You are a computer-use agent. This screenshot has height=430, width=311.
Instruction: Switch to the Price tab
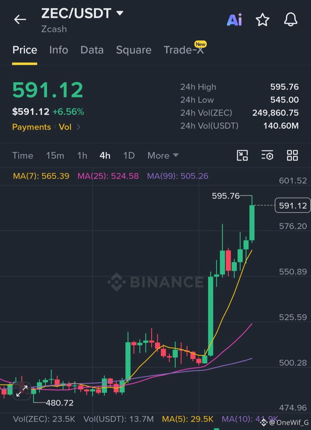point(25,50)
